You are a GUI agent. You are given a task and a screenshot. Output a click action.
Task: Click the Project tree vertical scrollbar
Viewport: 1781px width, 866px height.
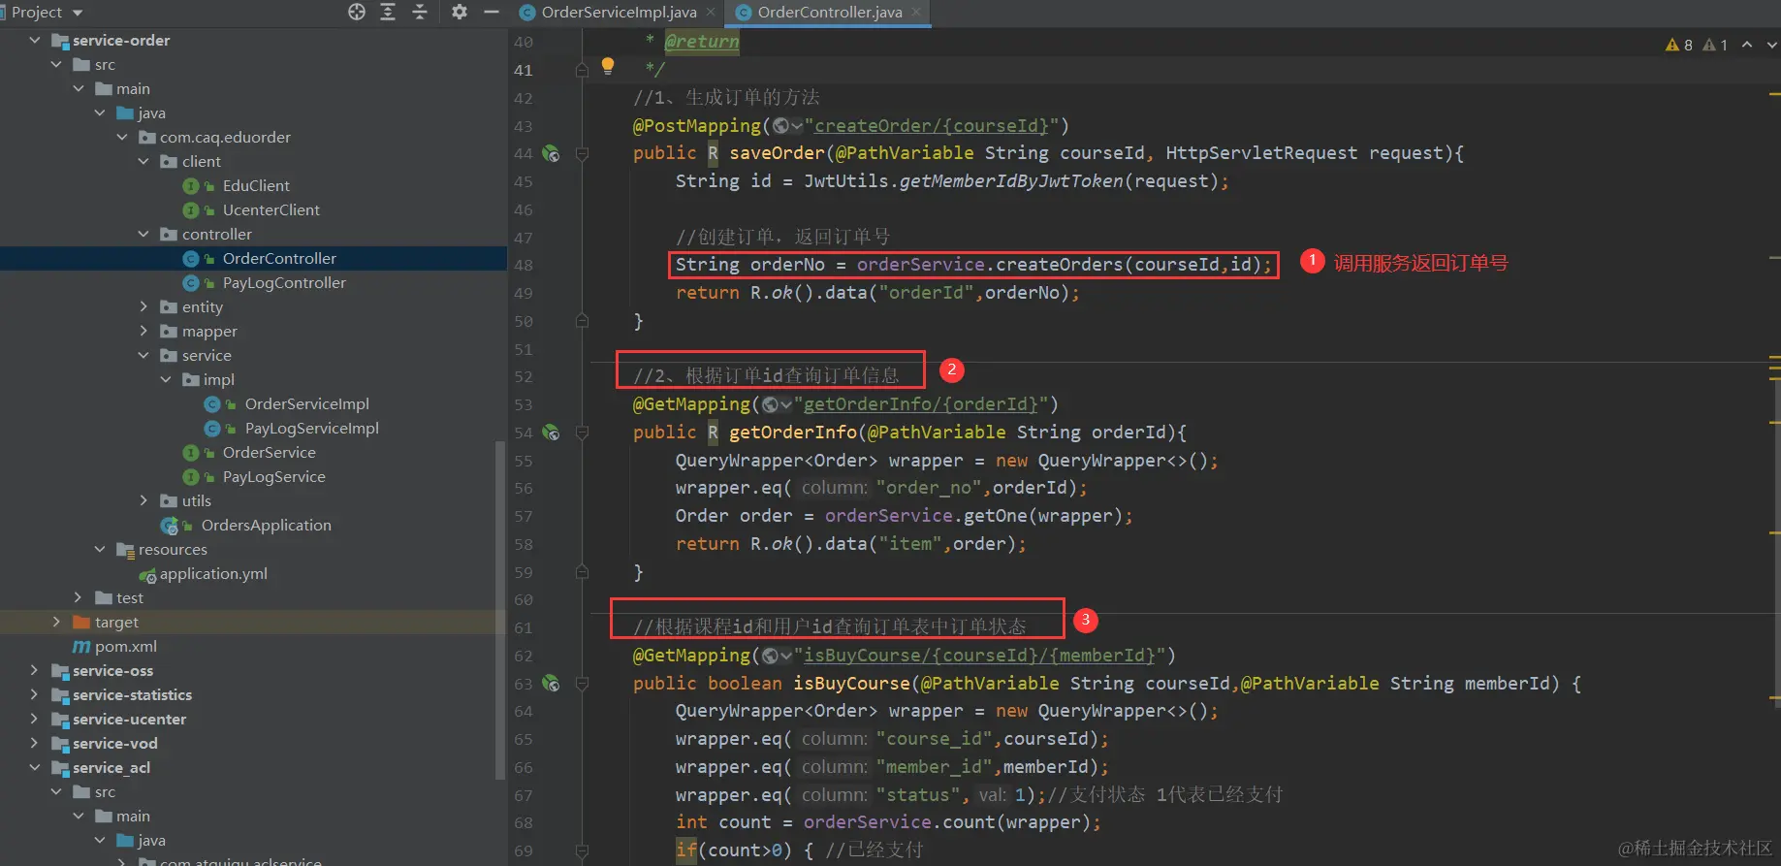(500, 611)
